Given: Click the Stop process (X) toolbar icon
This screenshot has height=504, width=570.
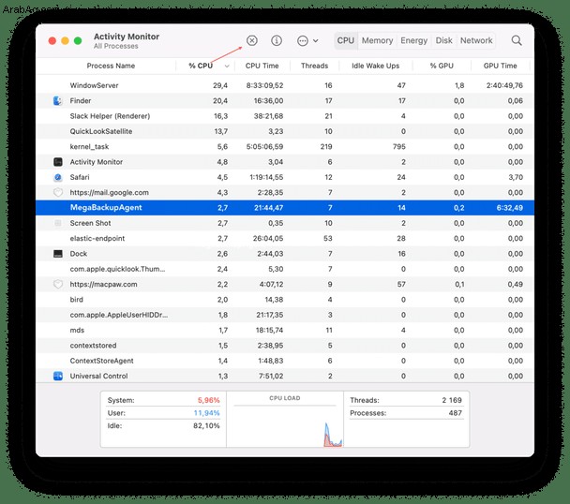Looking at the screenshot, I should (251, 40).
